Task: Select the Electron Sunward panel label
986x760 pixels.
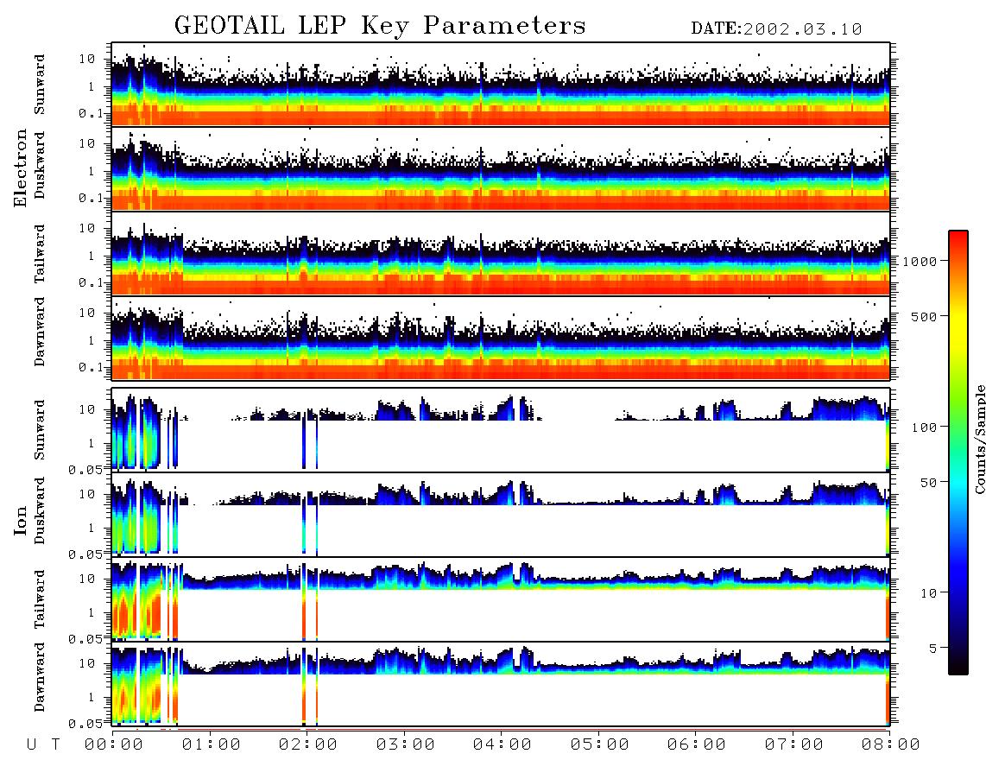Action: (40, 85)
